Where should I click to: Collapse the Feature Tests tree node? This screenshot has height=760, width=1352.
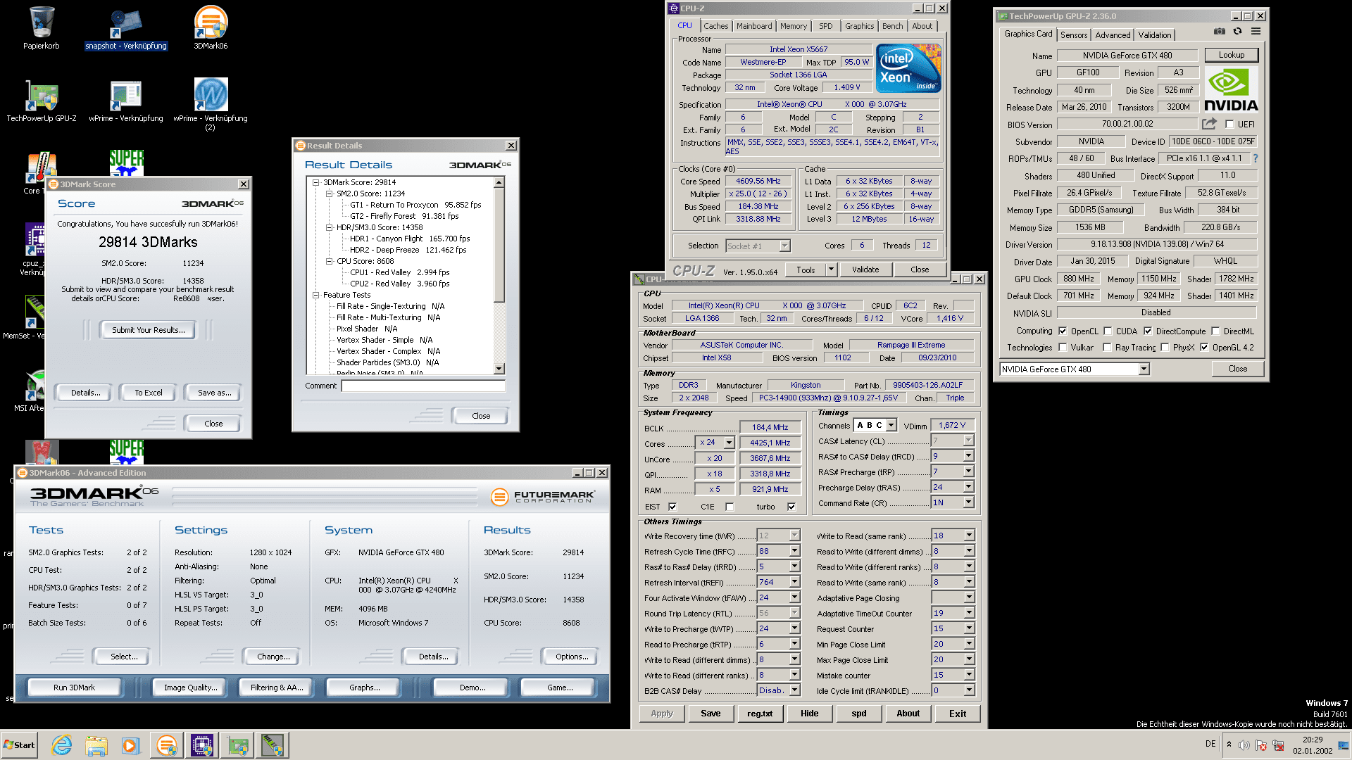(316, 295)
